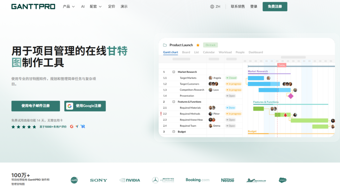340x189 pixels.
Task: Open the 产品 dropdown menu
Action: 69,7
